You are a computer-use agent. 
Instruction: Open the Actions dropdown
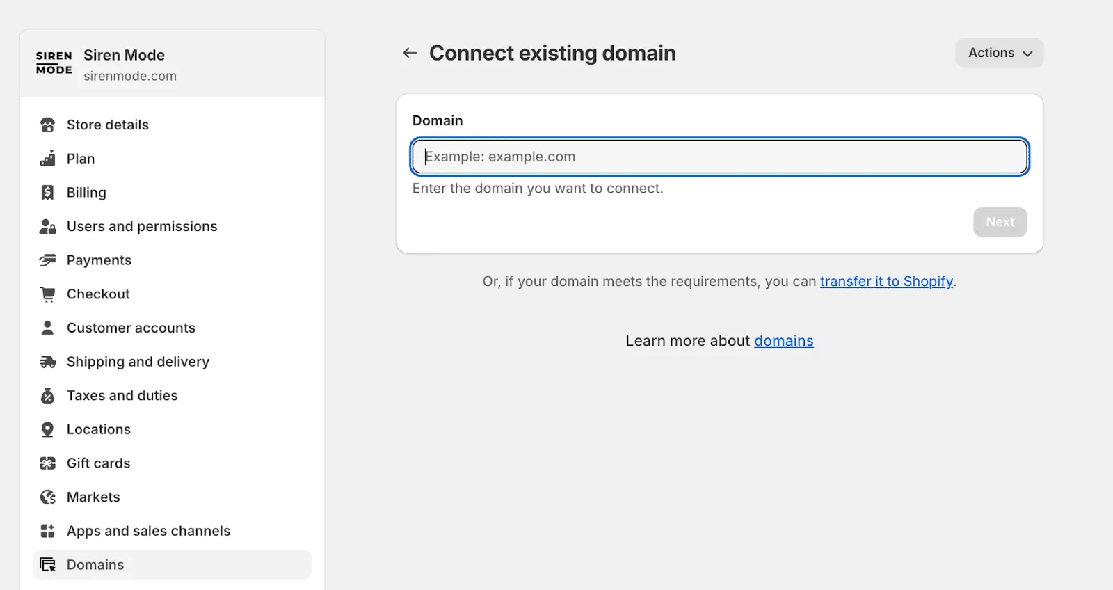click(x=1000, y=53)
